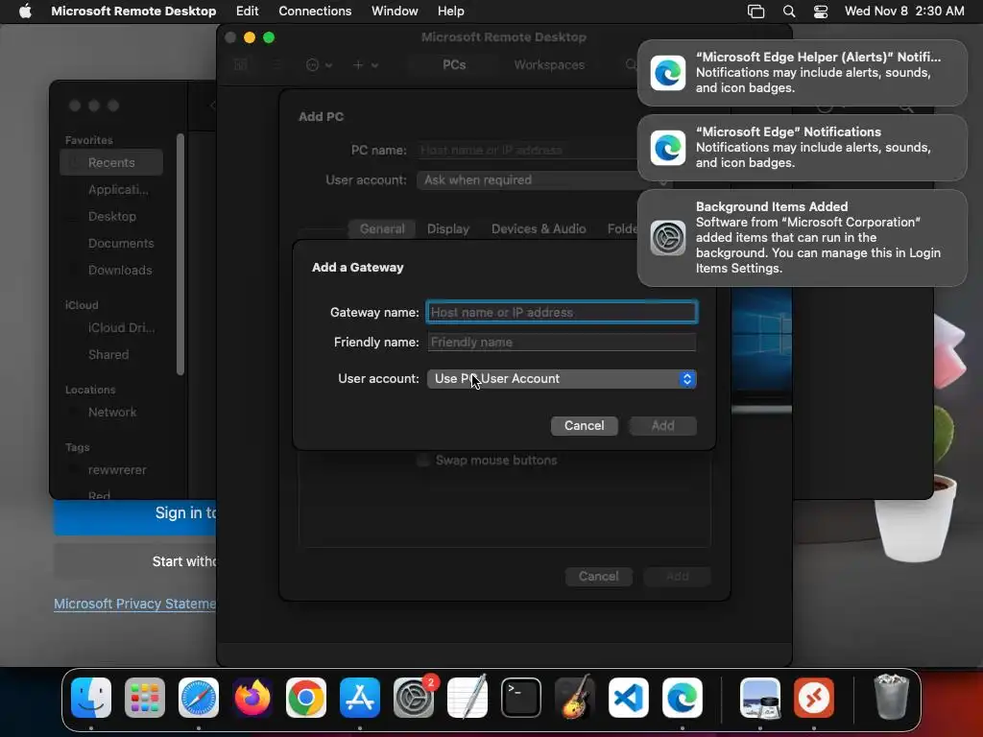Click the grid view toolbar icon

tap(241, 64)
